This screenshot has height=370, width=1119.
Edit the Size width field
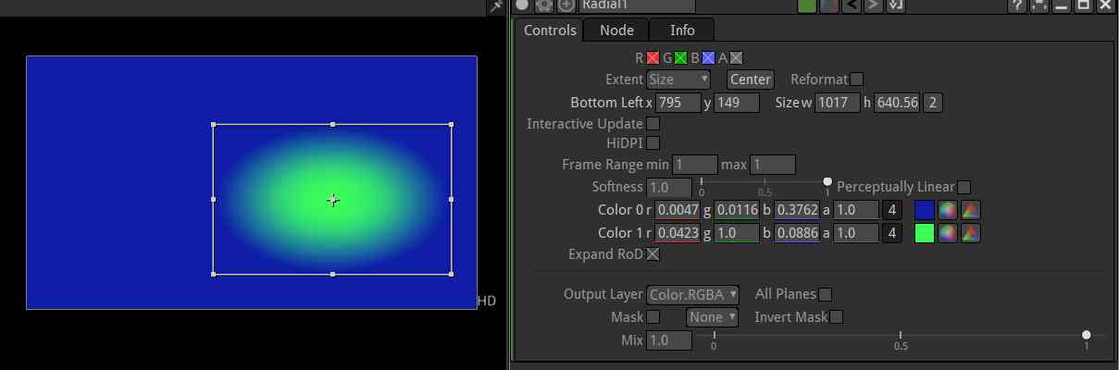coord(838,103)
